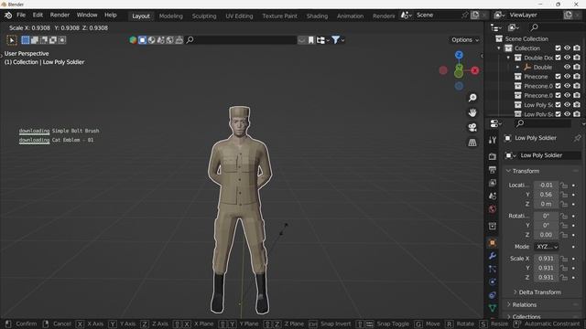Click the colorful asset library sphere icon
586x329 pixels.
(133, 40)
